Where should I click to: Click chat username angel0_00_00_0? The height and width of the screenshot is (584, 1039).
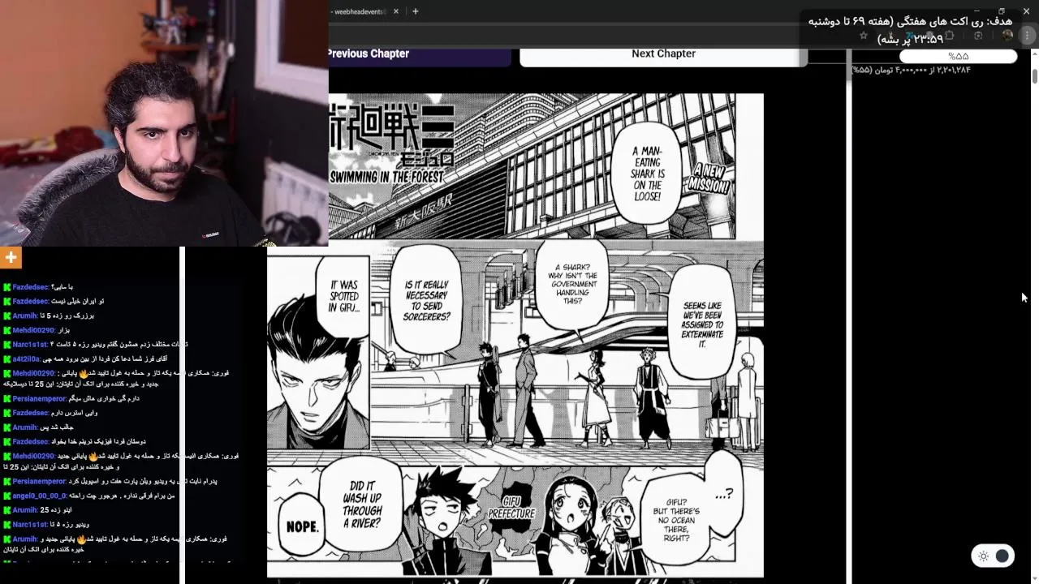[x=40, y=496]
